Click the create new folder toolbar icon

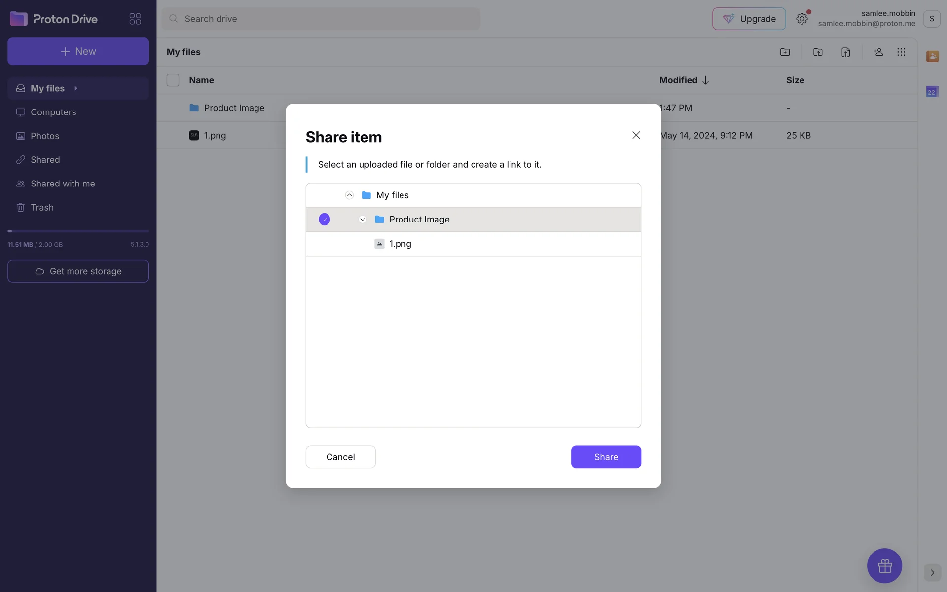click(785, 52)
